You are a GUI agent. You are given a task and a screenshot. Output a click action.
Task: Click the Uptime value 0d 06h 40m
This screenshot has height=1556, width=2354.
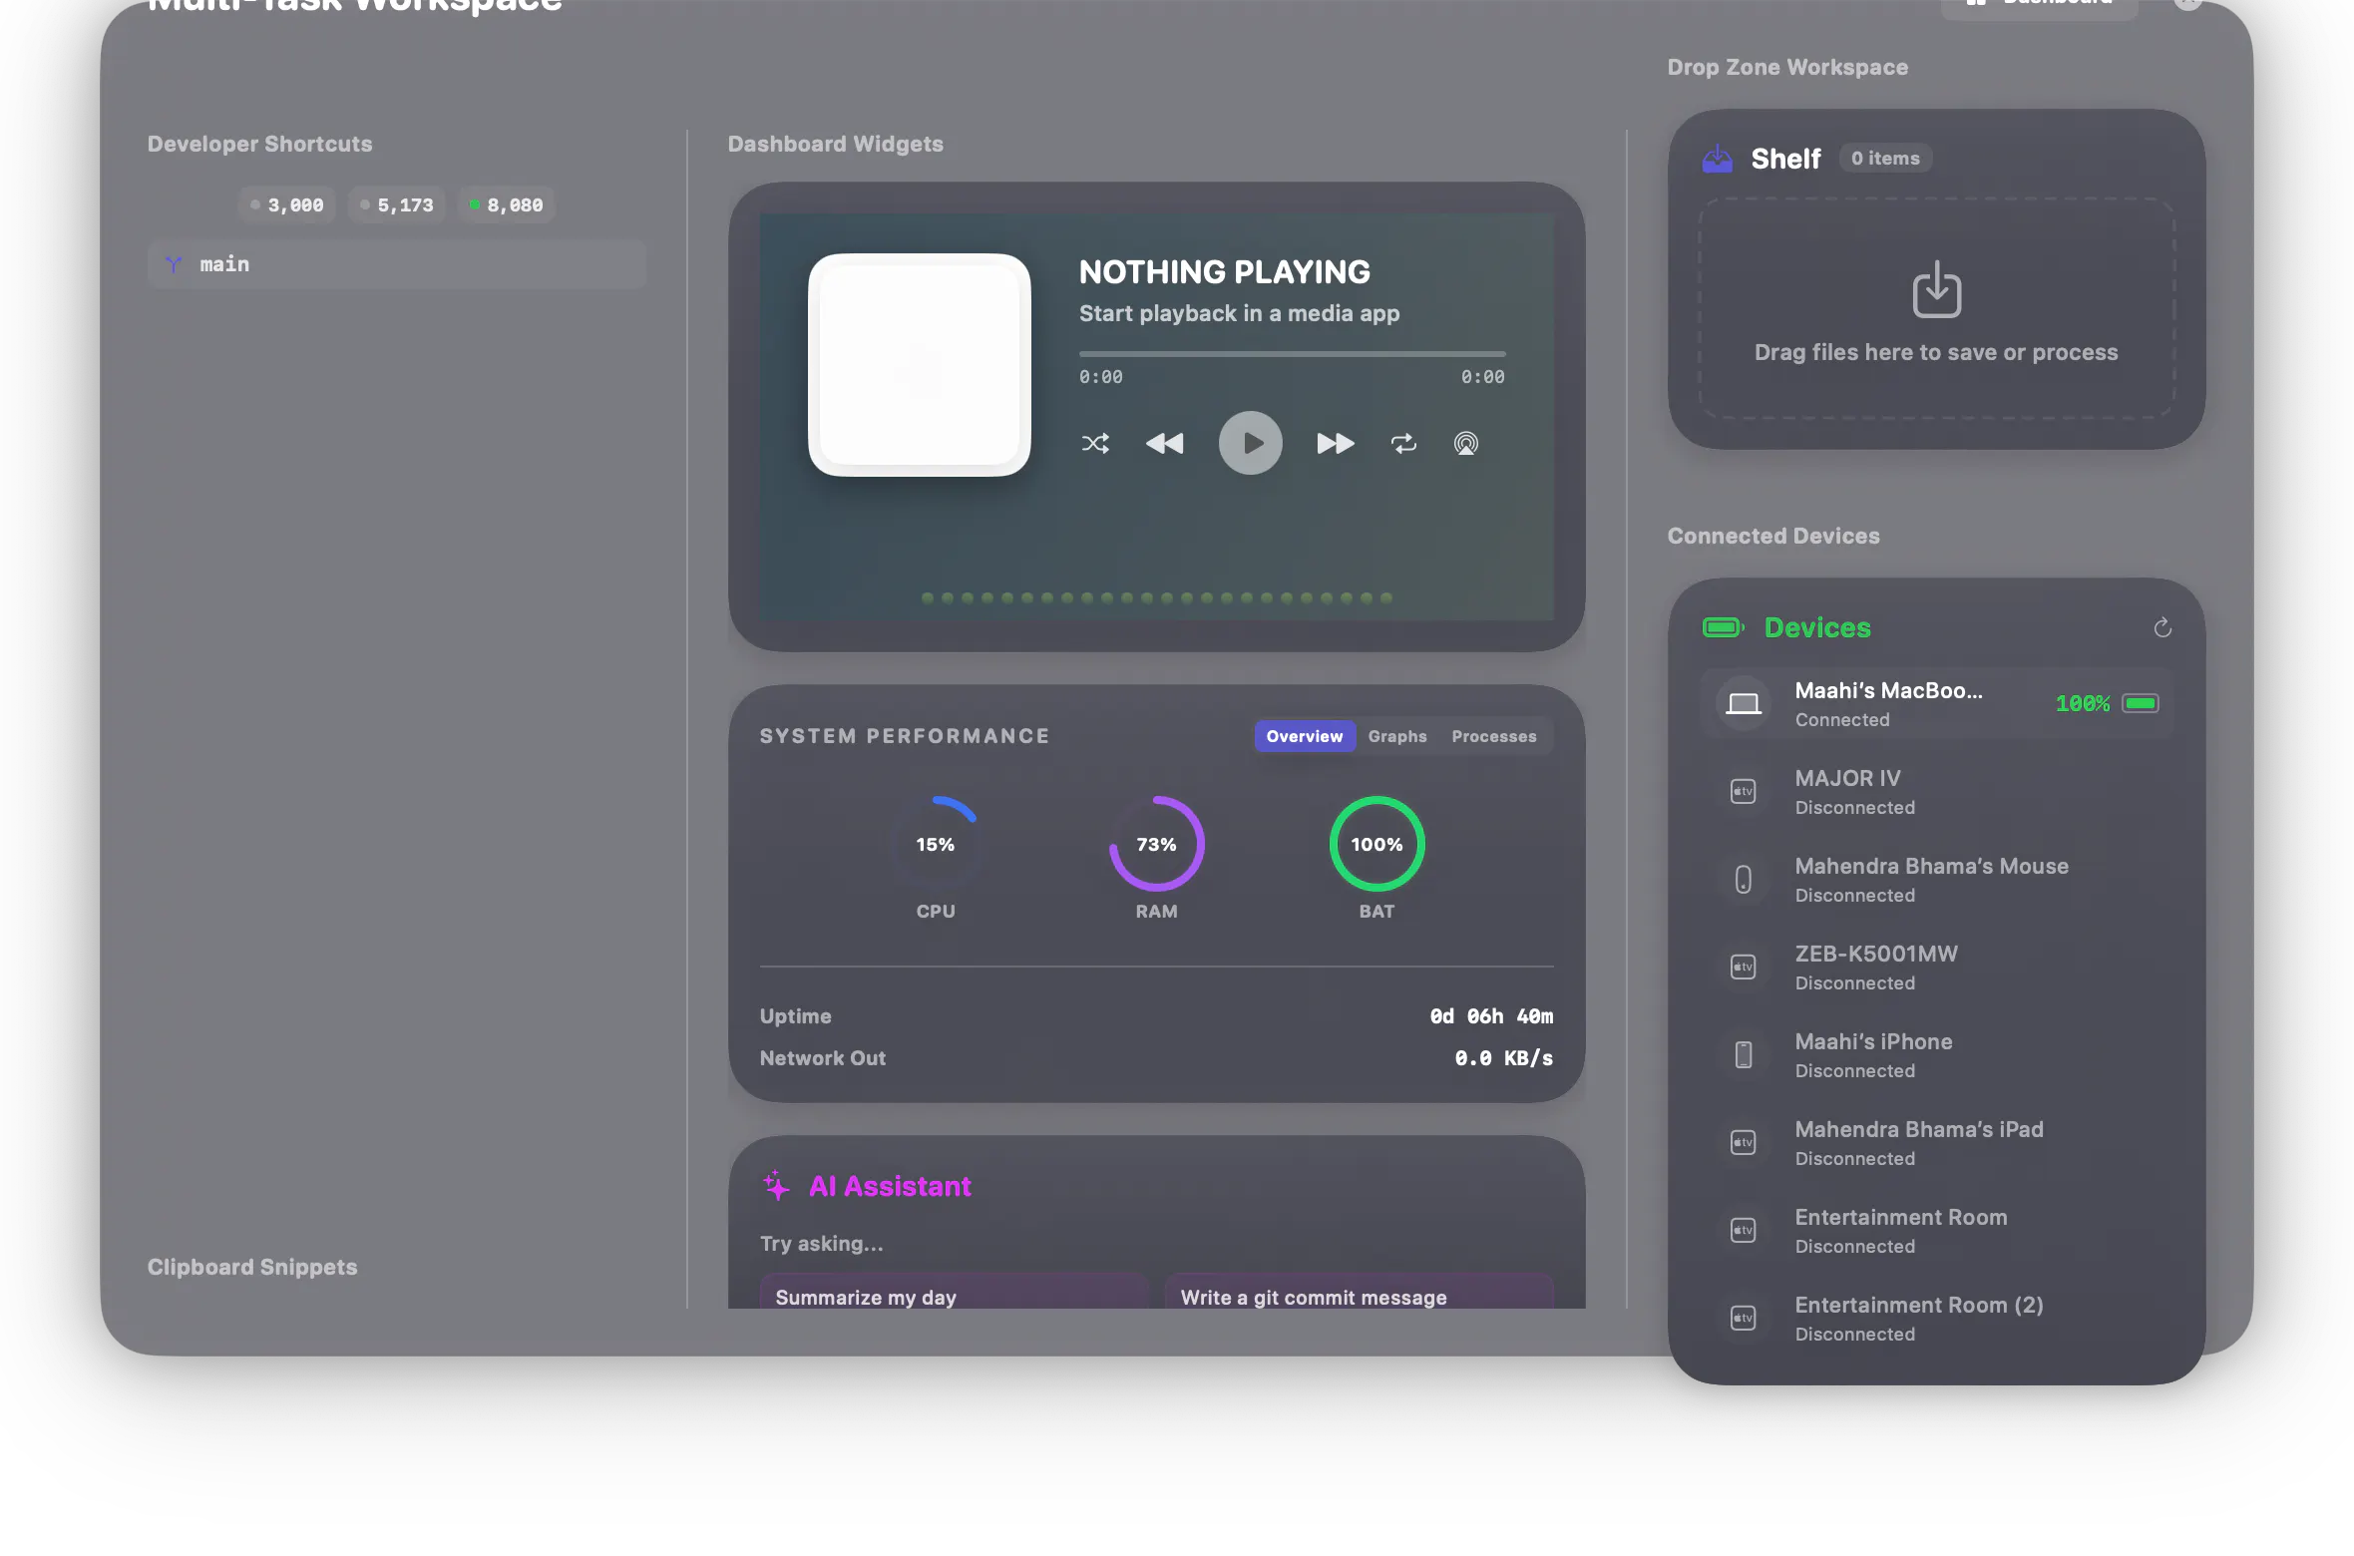pyautogui.click(x=1491, y=1016)
